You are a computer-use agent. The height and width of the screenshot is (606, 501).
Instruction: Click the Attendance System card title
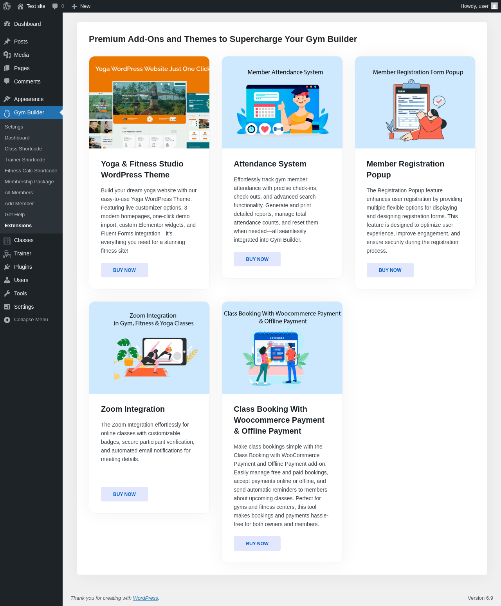270,164
